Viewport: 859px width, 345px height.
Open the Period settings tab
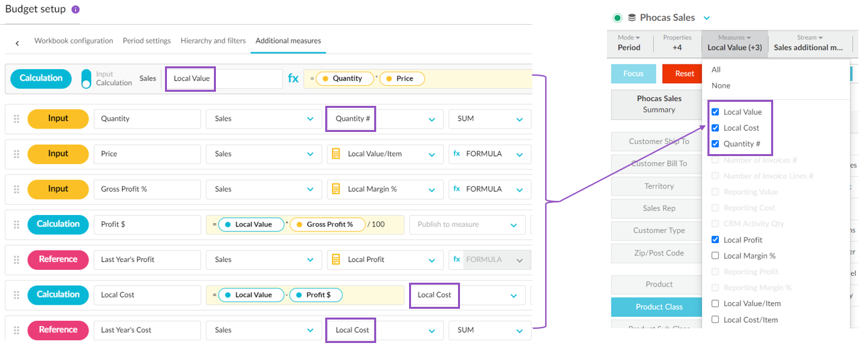coord(146,41)
